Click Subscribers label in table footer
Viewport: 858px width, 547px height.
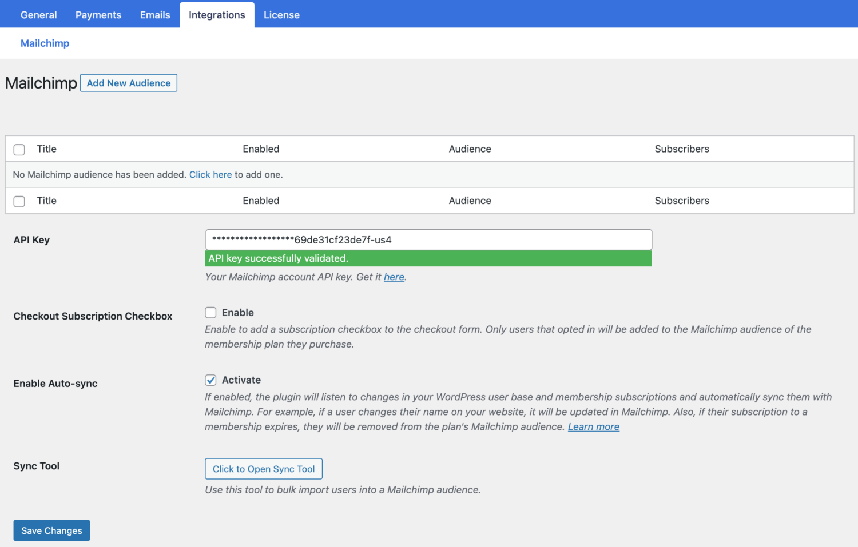(682, 201)
